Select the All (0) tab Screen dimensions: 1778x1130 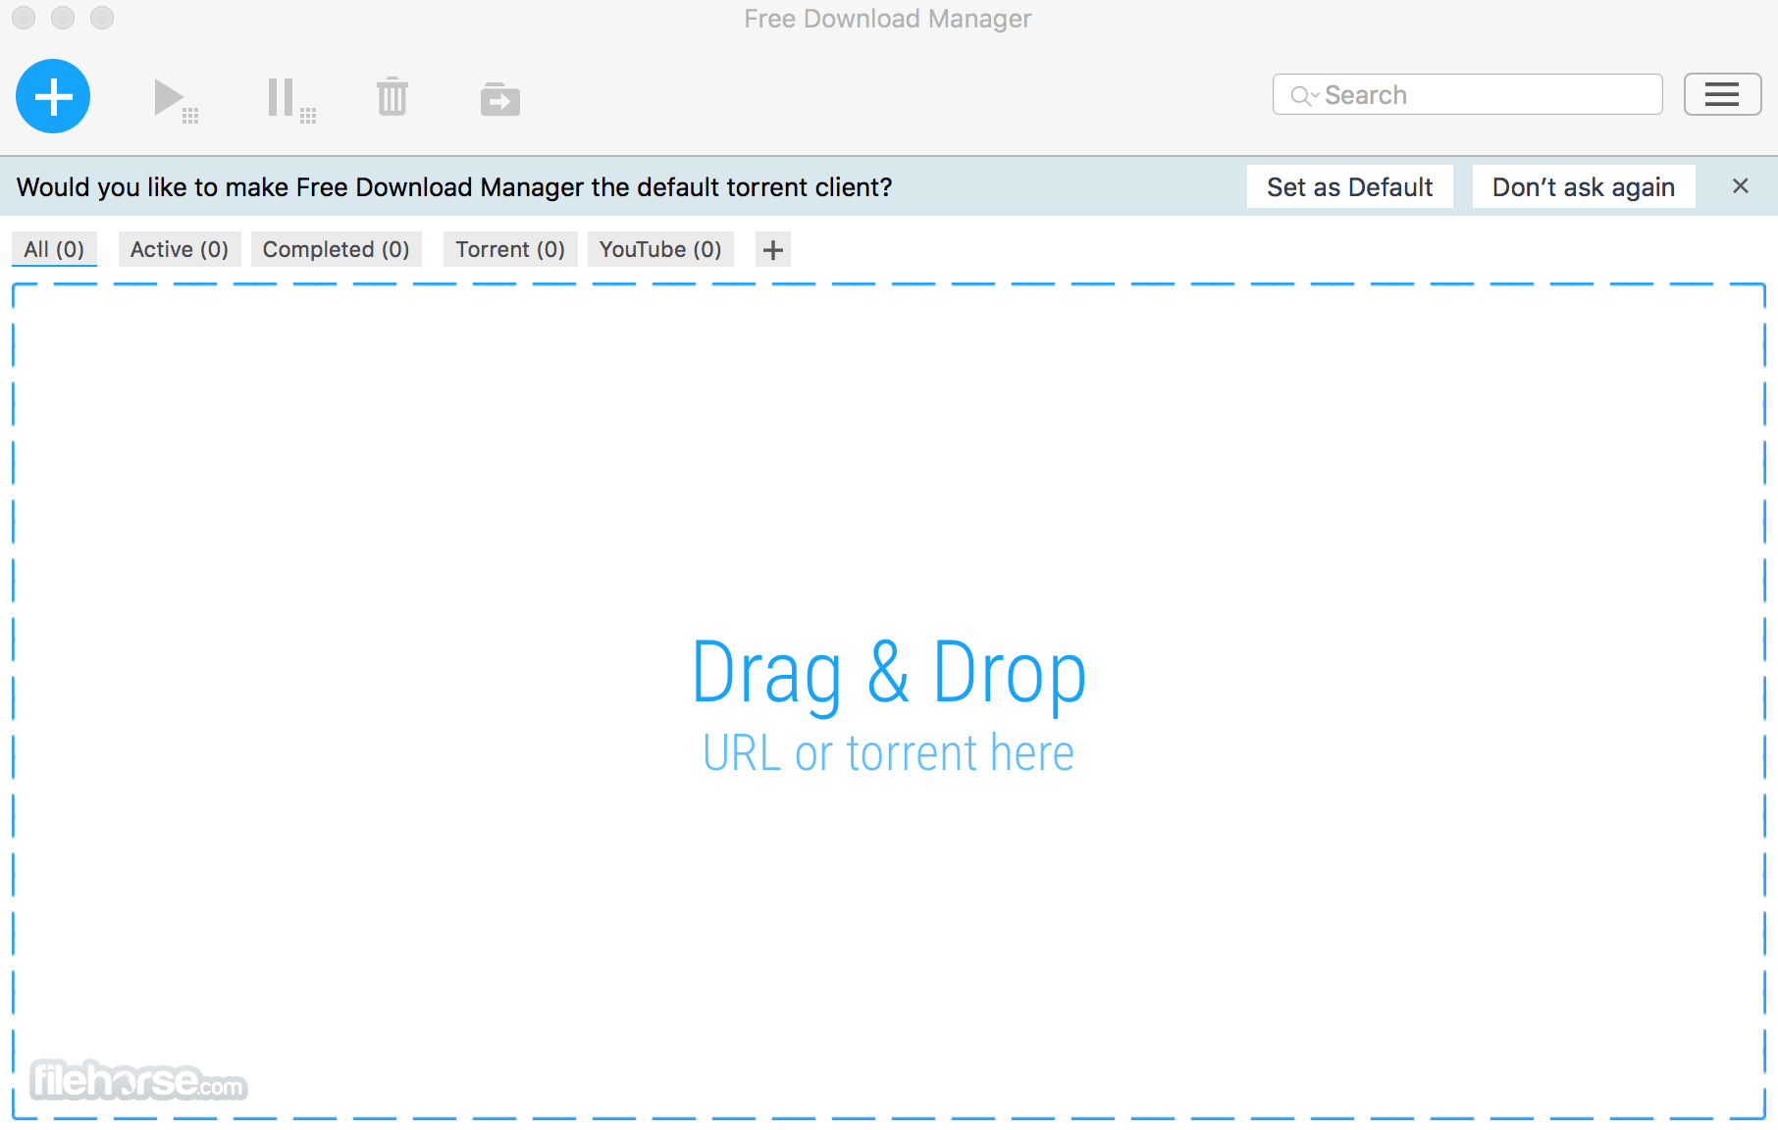coord(54,249)
